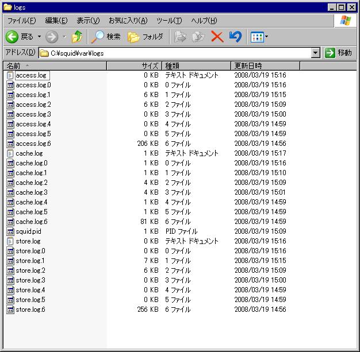Screen dimensions: 360x352
Task: Open the Forward button history dropdown arrow
Action: [64, 37]
